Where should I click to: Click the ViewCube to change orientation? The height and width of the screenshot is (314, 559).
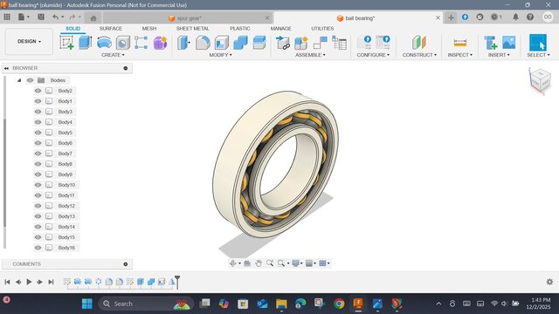pos(541,80)
